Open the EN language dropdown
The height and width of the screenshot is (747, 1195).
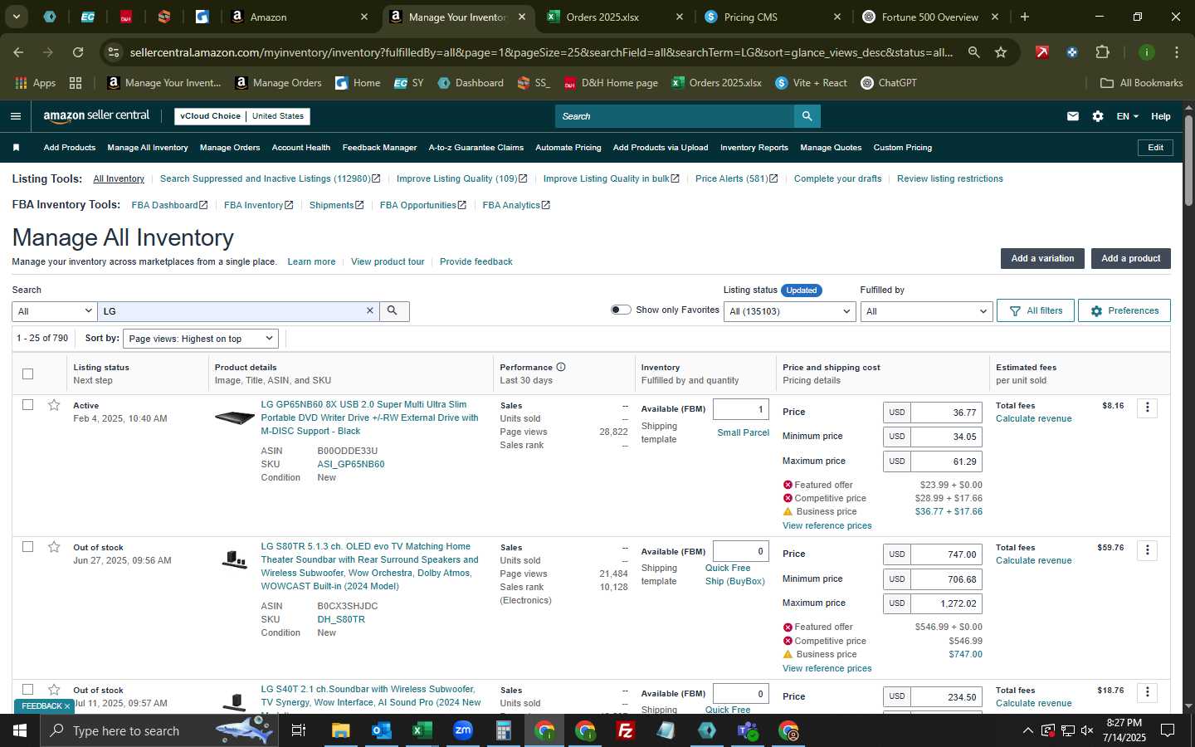1127,116
